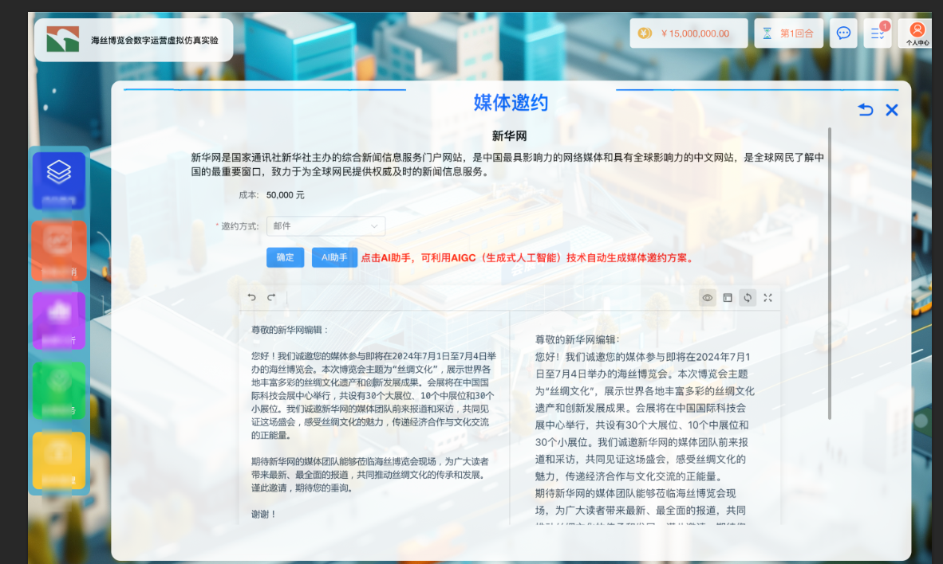Image resolution: width=943 pixels, height=564 pixels.
Task: Toggle the editor layout panel icon
Action: [727, 297]
